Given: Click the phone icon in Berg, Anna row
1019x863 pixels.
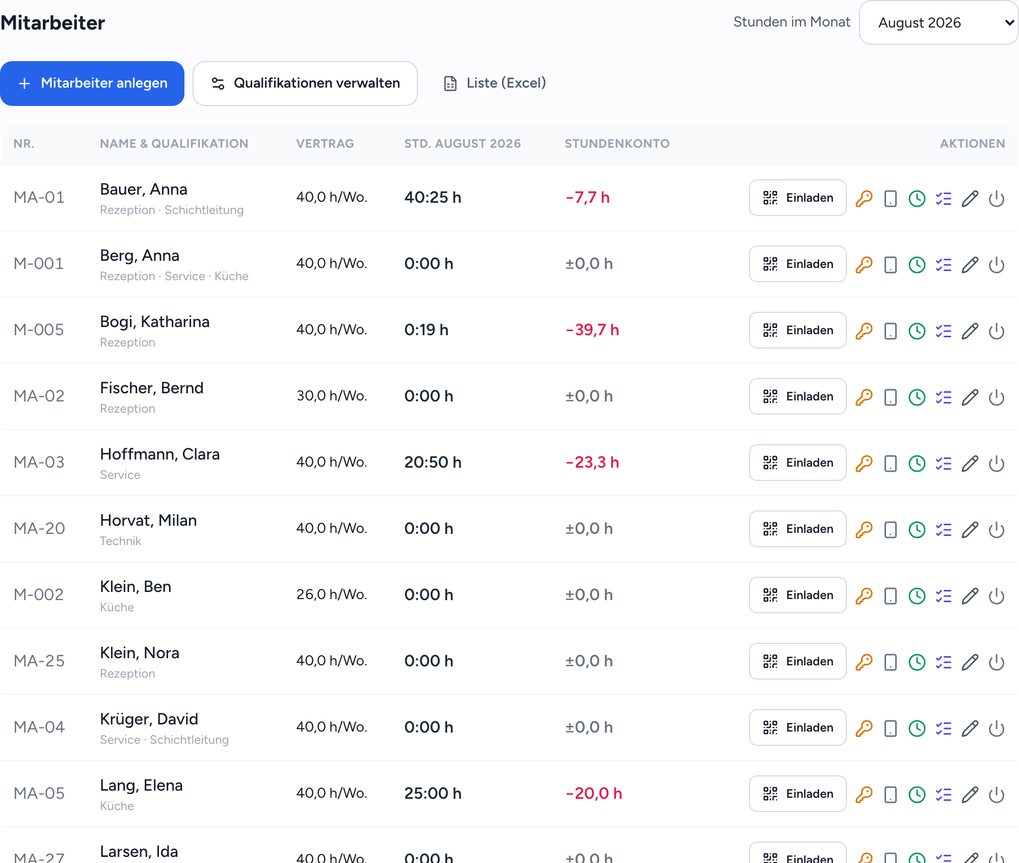Looking at the screenshot, I should 890,264.
